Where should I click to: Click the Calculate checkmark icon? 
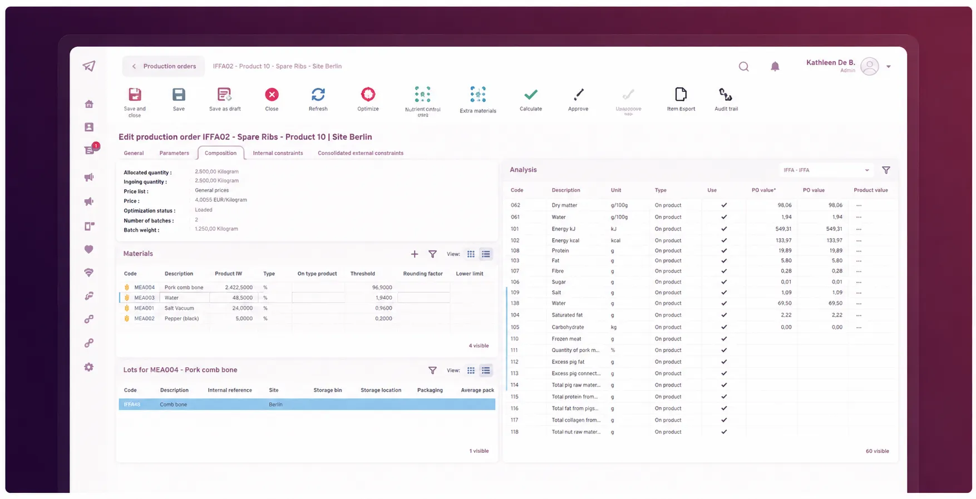coord(531,95)
